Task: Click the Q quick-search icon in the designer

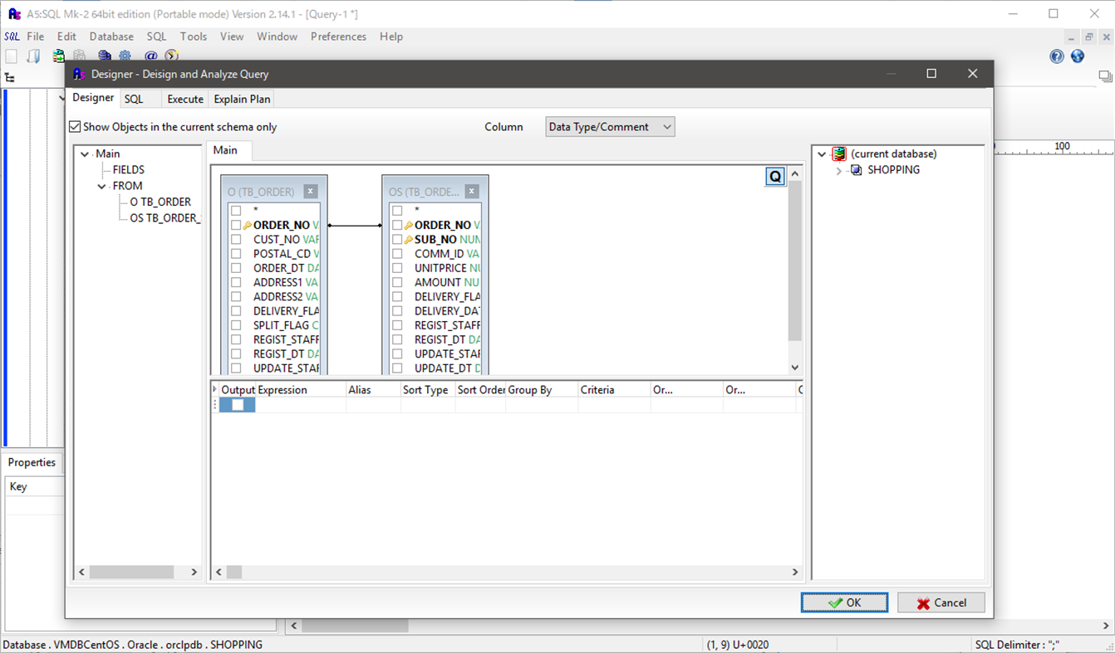Action: 774,176
